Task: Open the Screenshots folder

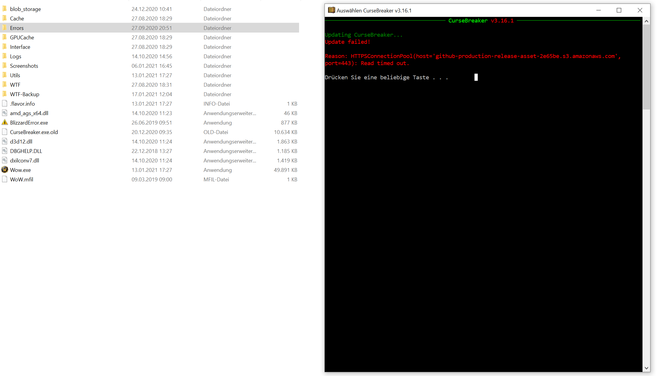Action: click(x=24, y=66)
